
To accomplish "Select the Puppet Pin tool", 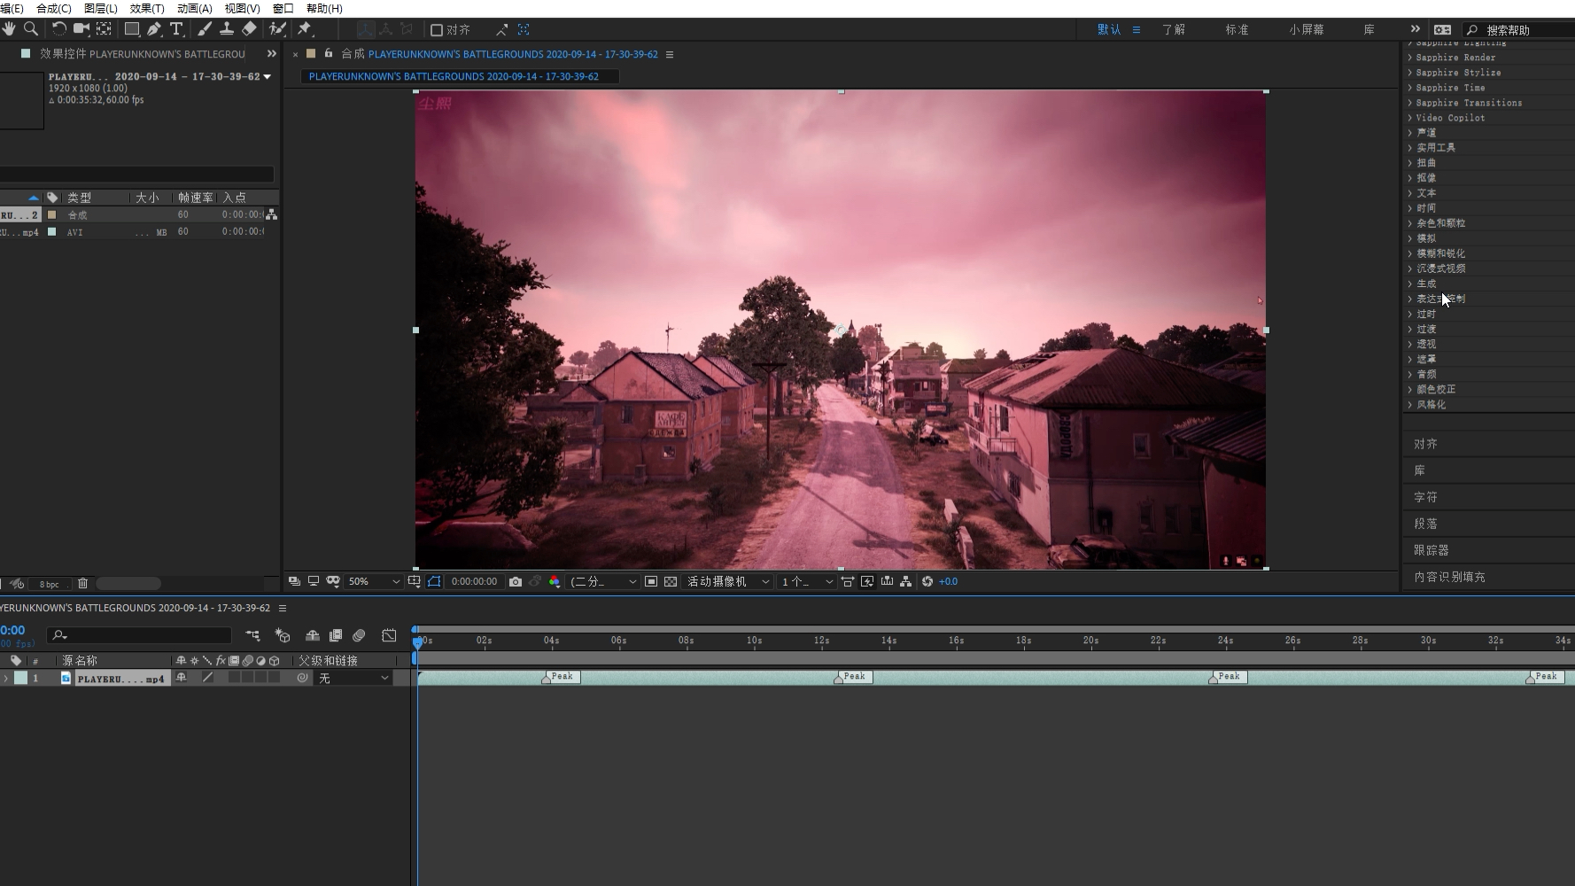I will (305, 29).
